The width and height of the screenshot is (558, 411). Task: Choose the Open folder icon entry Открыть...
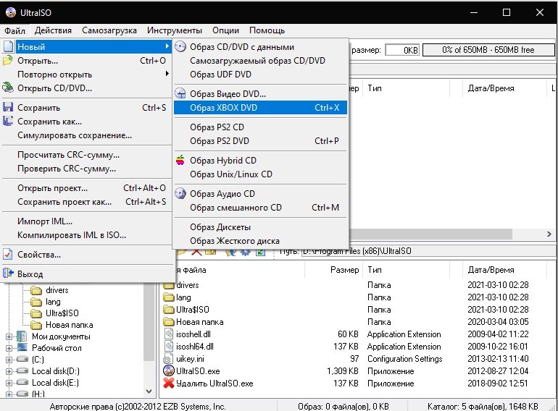click(x=87, y=61)
